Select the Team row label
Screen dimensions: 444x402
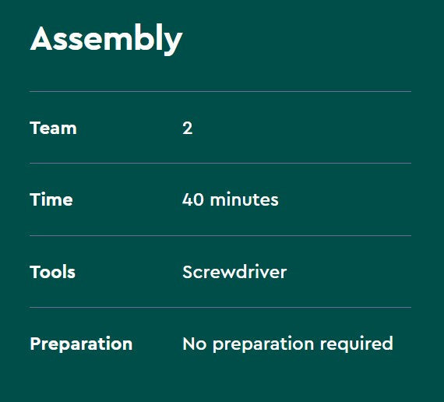click(53, 128)
